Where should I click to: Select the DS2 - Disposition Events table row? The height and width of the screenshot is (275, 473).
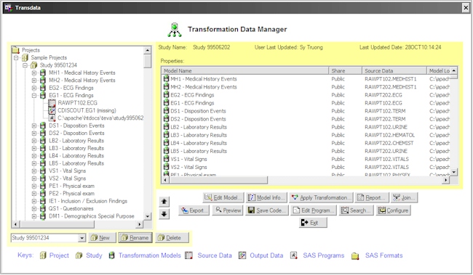coord(306,119)
